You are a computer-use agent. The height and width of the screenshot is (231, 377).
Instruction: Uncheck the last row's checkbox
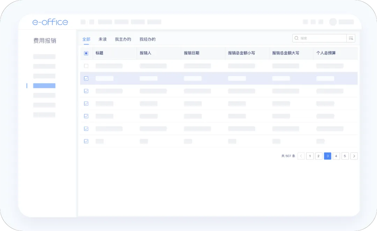click(x=86, y=141)
